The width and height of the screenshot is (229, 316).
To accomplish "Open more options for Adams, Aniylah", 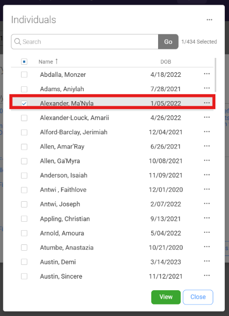I will tap(207, 88).
